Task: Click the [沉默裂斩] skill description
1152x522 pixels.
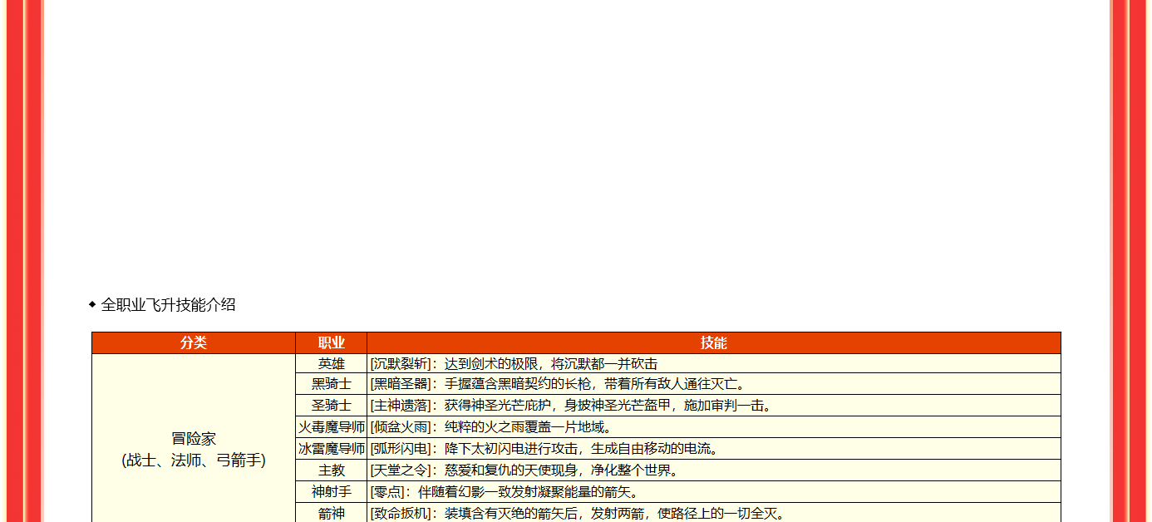Action: (x=514, y=364)
